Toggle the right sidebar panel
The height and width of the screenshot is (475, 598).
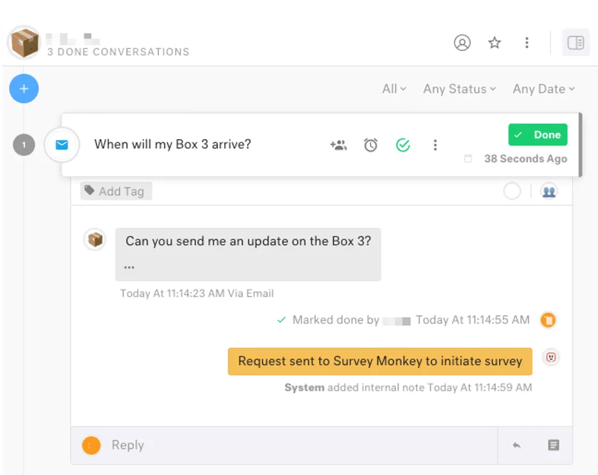tap(575, 43)
